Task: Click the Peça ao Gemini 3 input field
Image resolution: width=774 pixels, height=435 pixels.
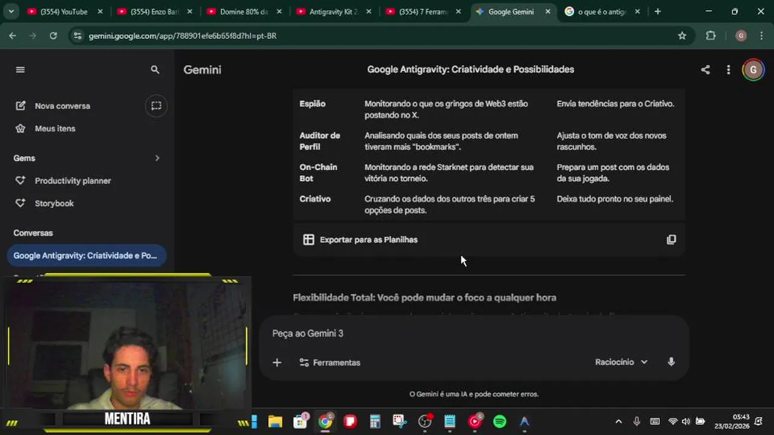Action: pyautogui.click(x=474, y=333)
